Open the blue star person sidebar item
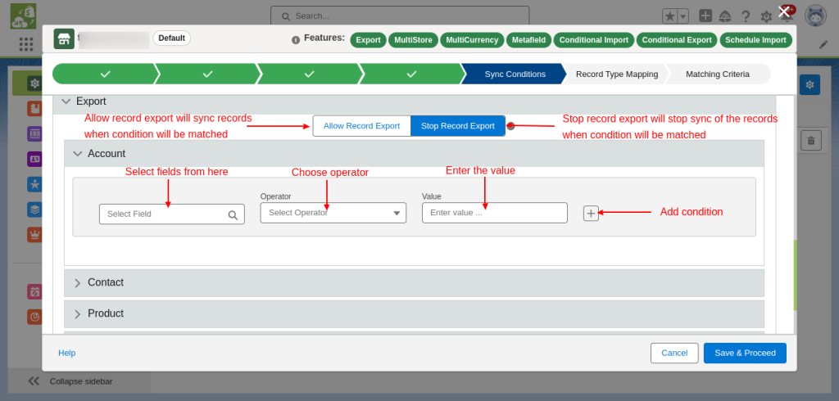 click(x=34, y=184)
